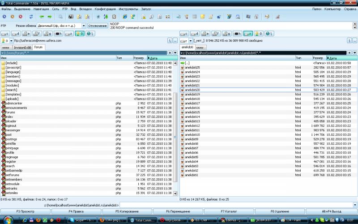Click F6 Перемещение button

pos(178,211)
